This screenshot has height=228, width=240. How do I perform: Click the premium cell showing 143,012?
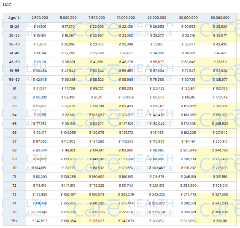(x=97, y=159)
